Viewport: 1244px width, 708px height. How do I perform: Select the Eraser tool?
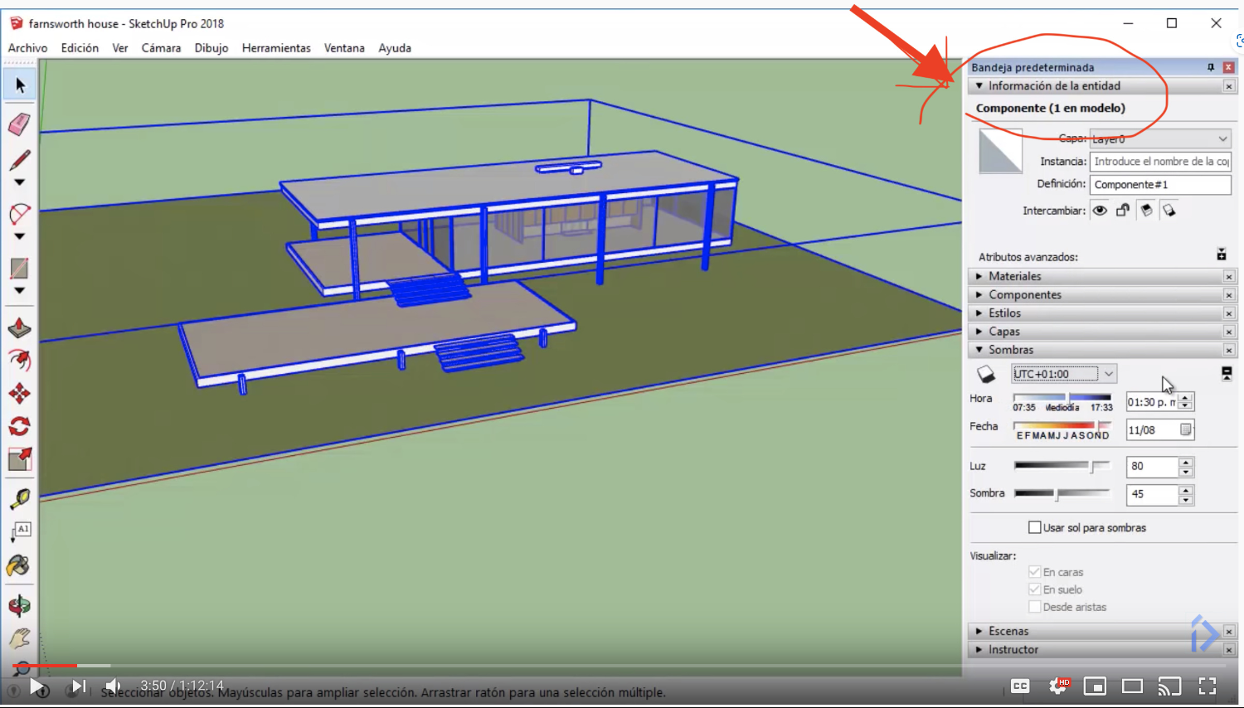pyautogui.click(x=19, y=124)
